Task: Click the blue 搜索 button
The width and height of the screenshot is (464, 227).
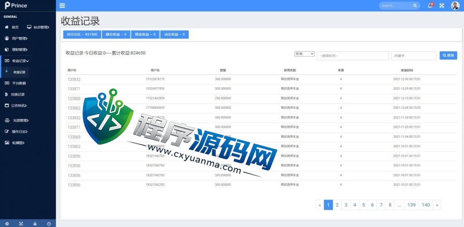Action: click(x=448, y=55)
